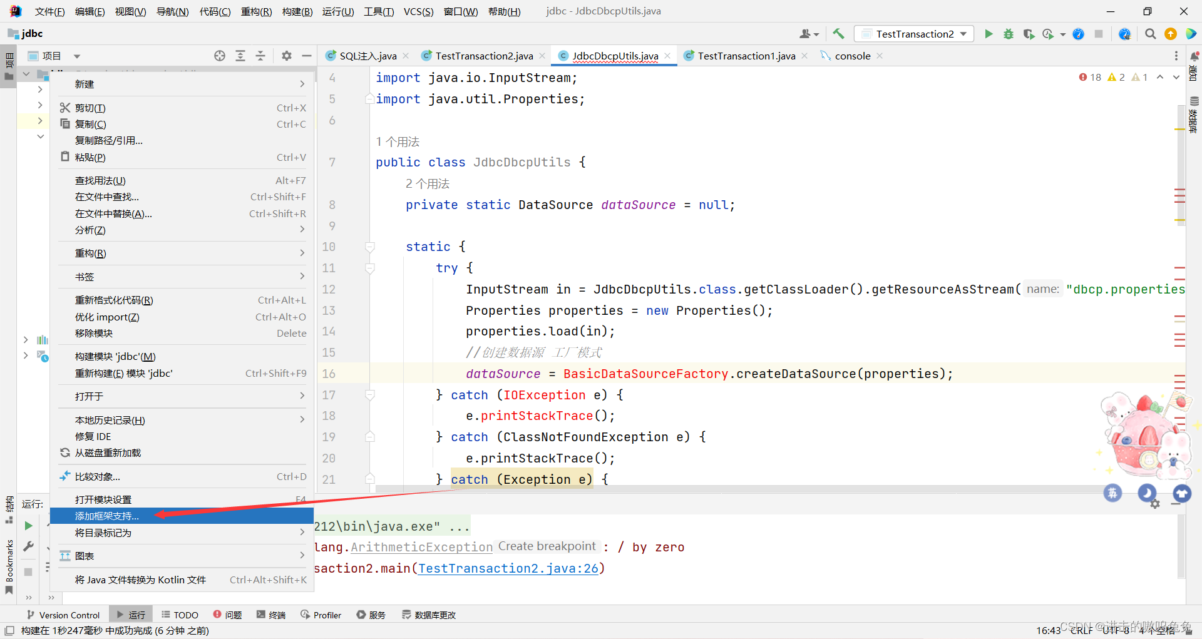Viewport: 1202px width, 639px height.
Task: Switch to console tab
Action: 853,56
